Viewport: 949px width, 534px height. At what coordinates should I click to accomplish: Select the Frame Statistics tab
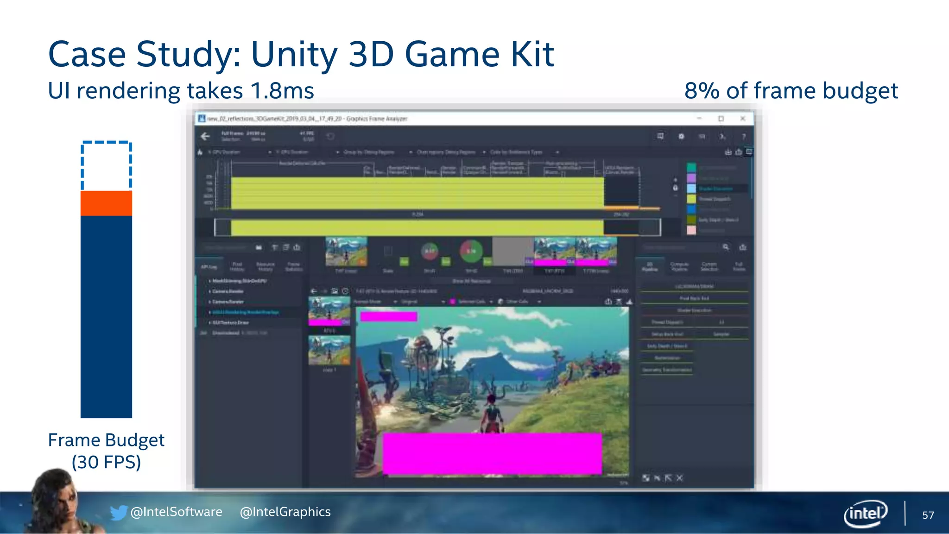294,267
